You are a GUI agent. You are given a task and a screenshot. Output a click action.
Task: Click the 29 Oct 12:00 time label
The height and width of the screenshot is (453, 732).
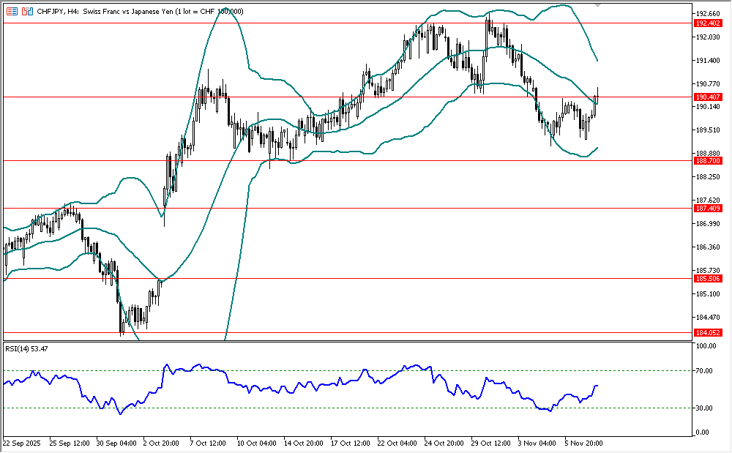492,443
